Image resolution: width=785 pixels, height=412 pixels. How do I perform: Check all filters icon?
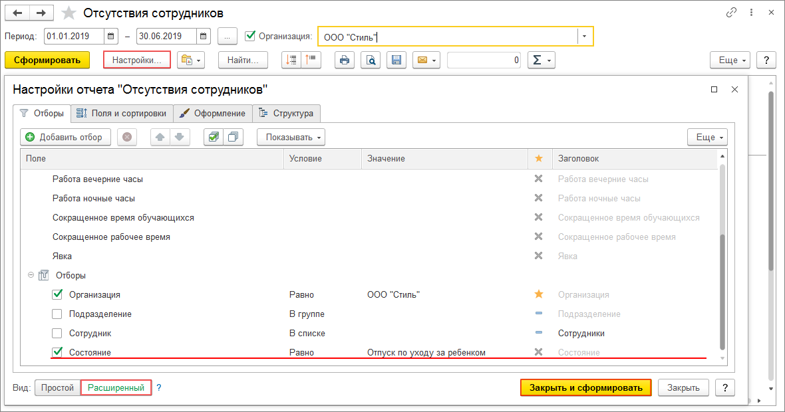pyautogui.click(x=214, y=137)
